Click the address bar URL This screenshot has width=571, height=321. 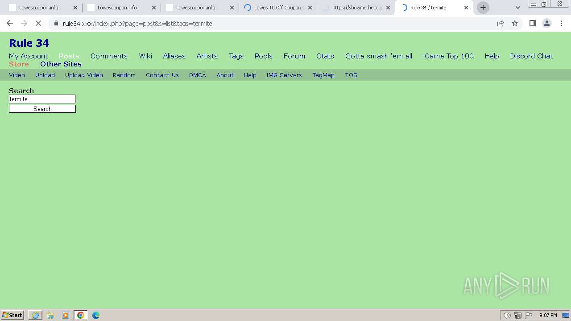click(x=137, y=24)
